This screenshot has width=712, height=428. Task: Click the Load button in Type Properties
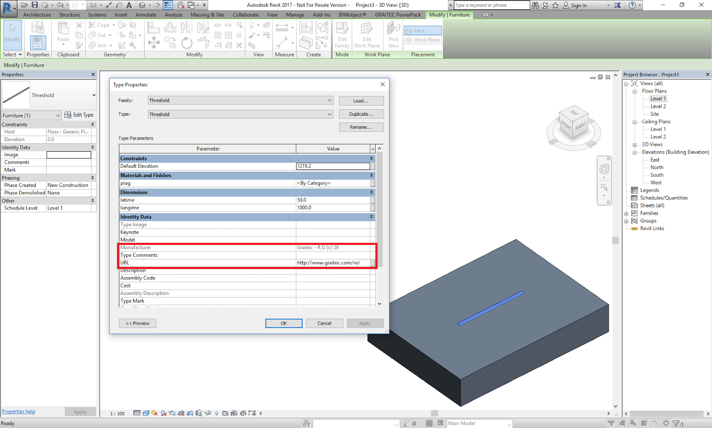click(x=361, y=100)
